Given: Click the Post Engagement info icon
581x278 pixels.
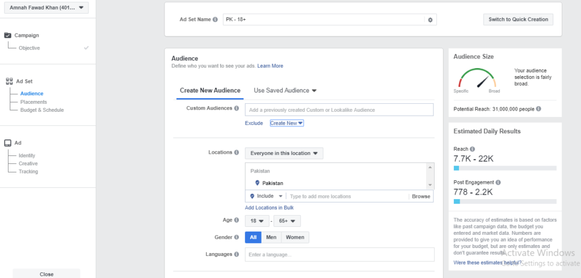Looking at the screenshot, I should coord(498,182).
